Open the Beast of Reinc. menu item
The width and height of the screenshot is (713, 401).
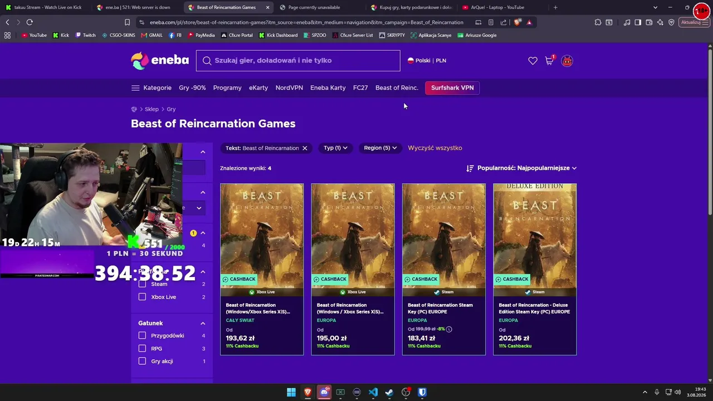point(397,88)
